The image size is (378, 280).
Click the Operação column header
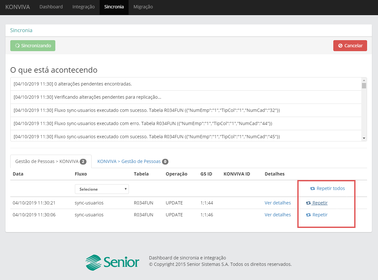(176, 174)
